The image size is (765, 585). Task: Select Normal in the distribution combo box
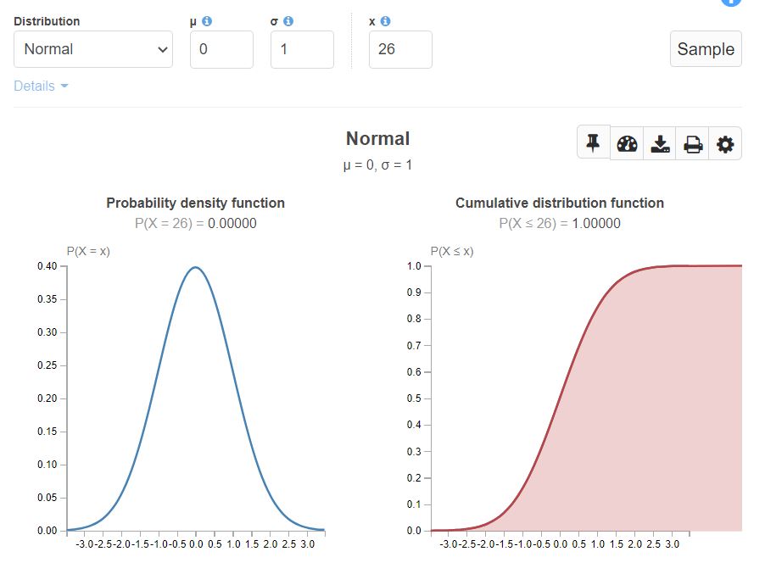click(93, 49)
